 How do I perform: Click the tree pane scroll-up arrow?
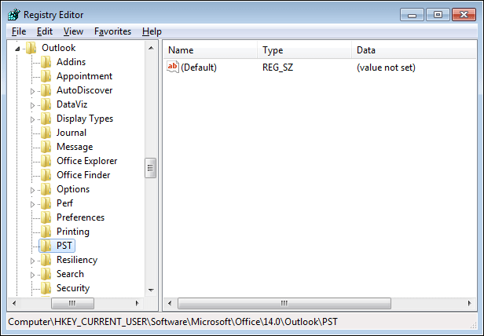point(151,48)
